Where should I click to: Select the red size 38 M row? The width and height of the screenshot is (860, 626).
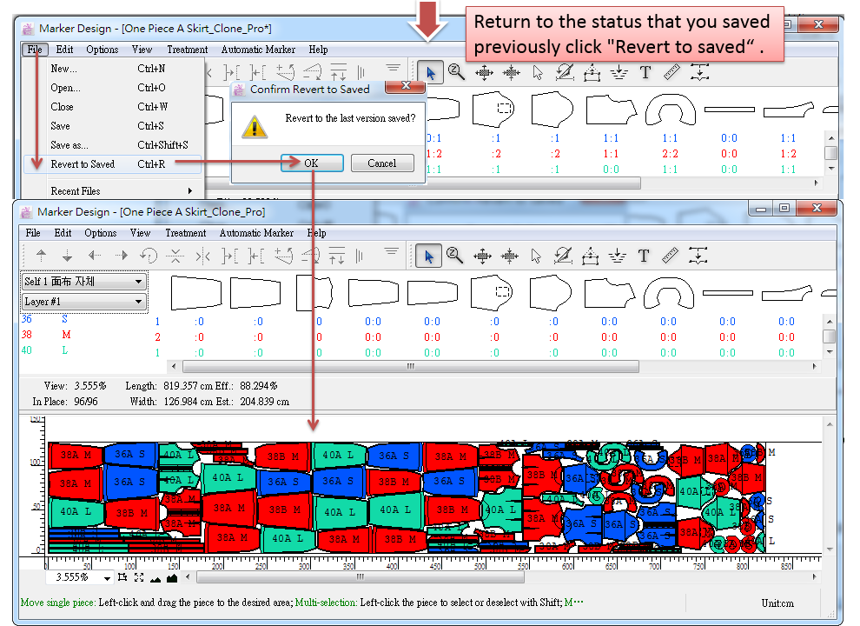[48, 335]
